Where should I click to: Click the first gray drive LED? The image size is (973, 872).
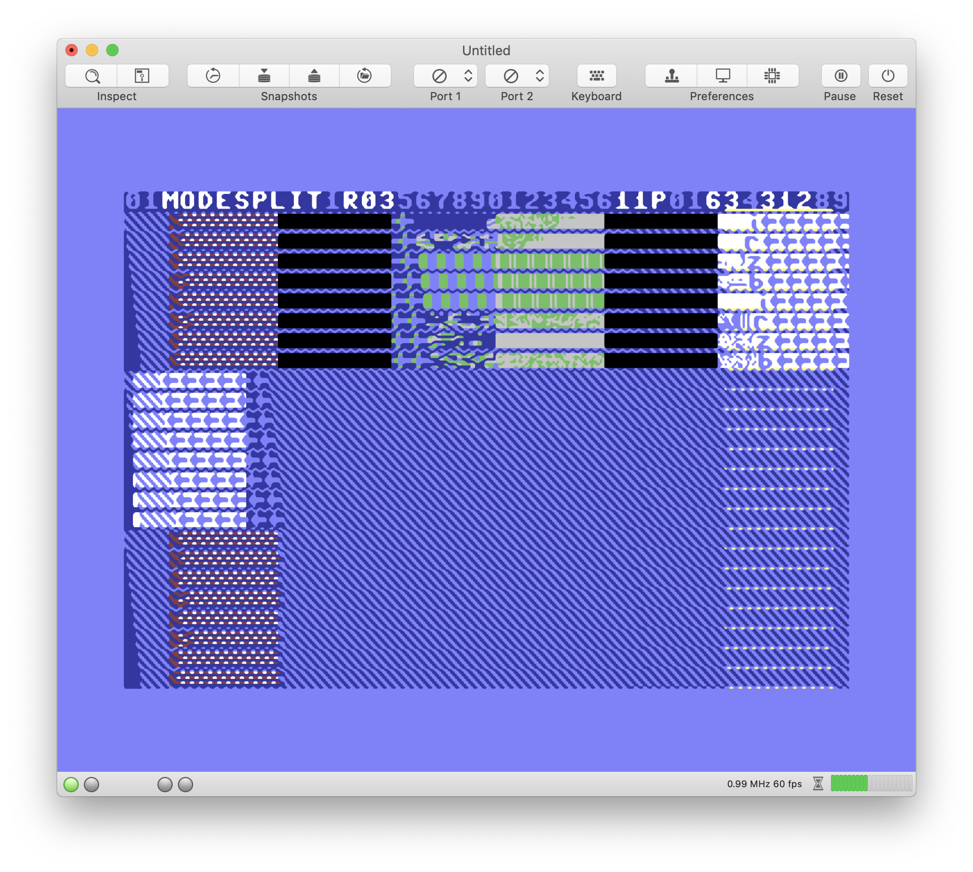pyautogui.click(x=91, y=784)
